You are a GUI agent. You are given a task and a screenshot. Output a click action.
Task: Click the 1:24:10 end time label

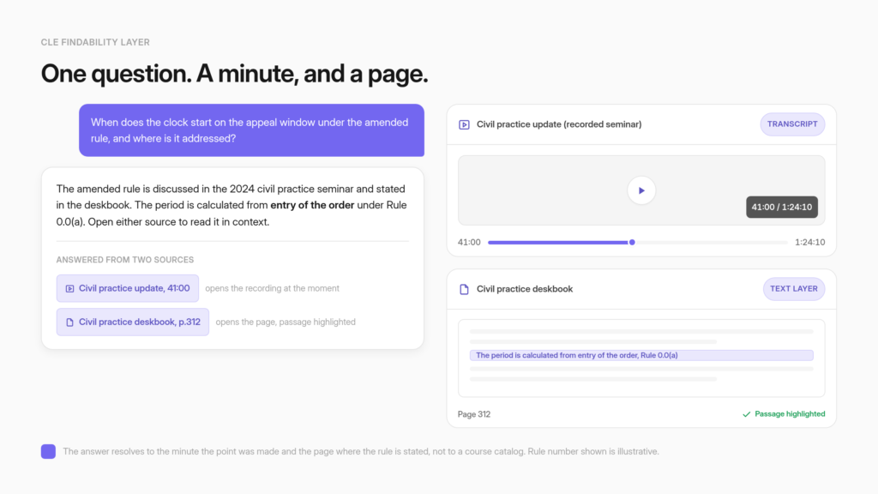[809, 243]
